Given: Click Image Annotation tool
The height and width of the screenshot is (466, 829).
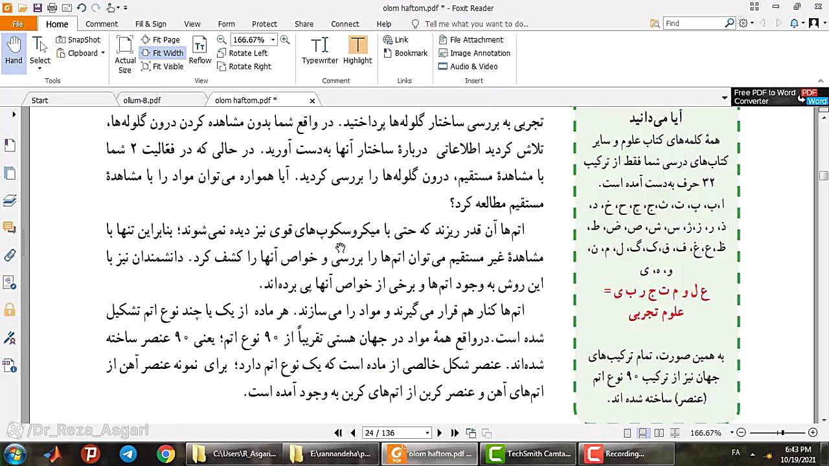Looking at the screenshot, I should tap(474, 53).
